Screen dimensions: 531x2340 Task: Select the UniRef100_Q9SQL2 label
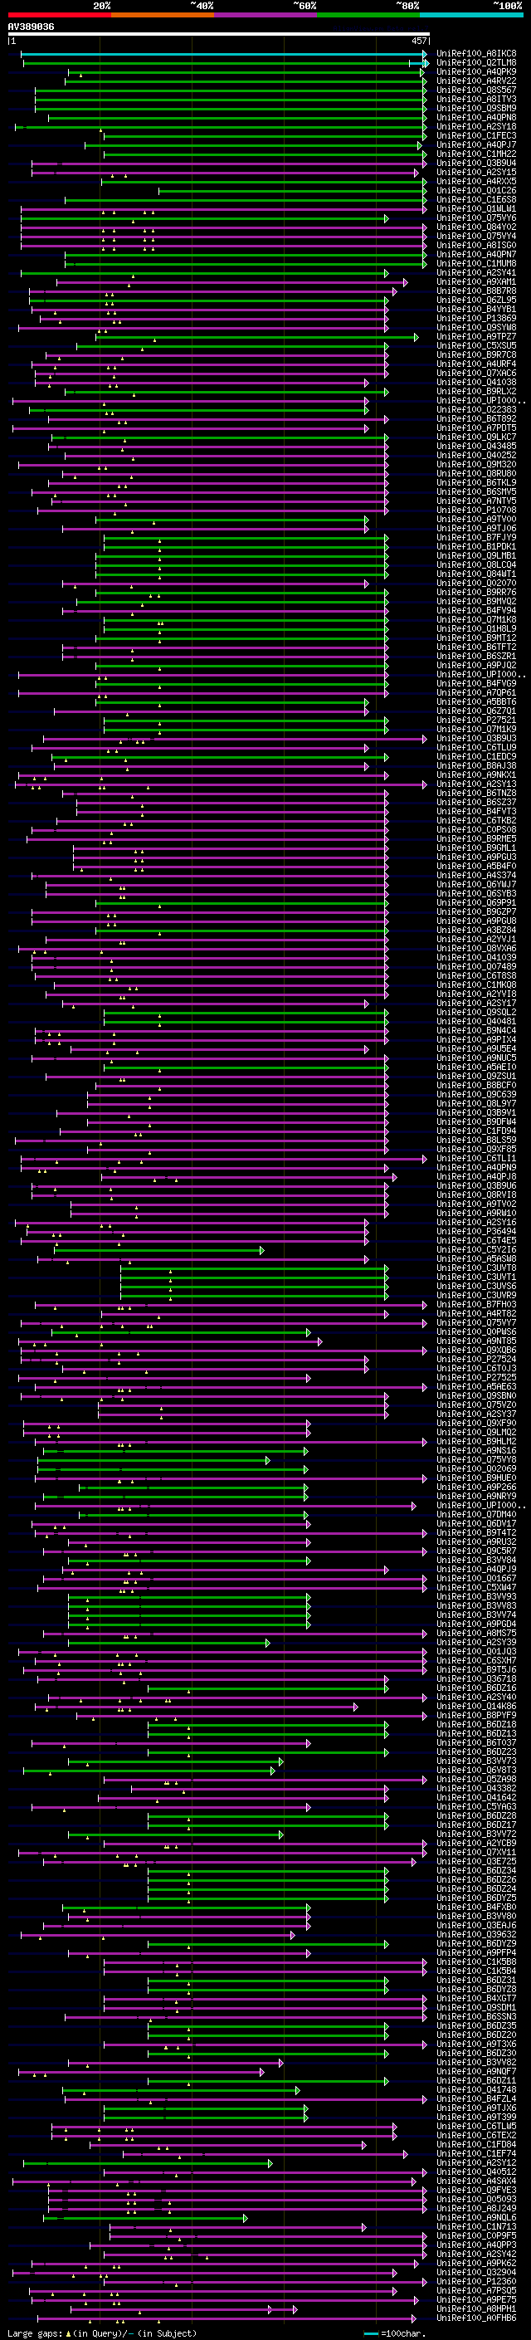click(476, 1012)
